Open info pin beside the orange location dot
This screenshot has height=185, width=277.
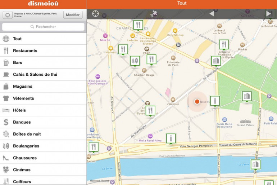215,102
